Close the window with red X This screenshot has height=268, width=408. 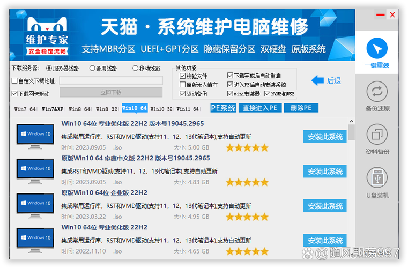[x=392, y=14]
